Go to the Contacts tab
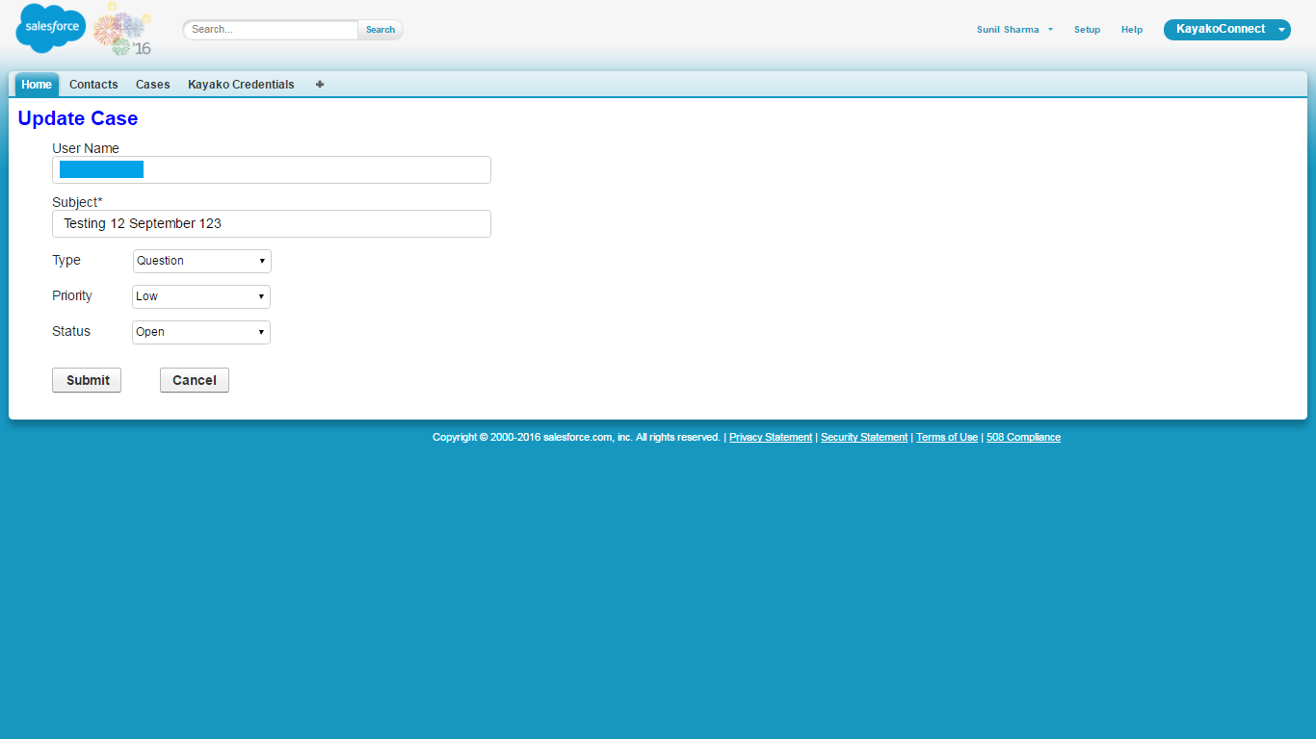The image size is (1316, 739). point(93,85)
